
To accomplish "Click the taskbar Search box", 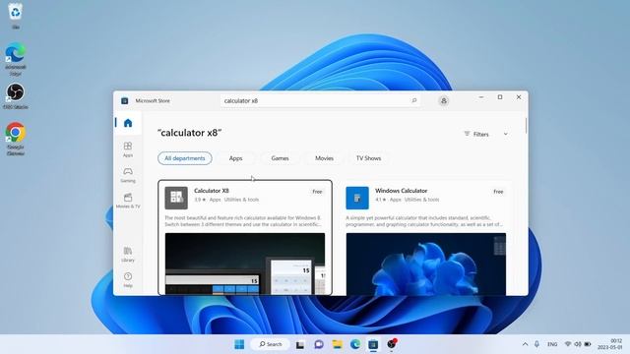I will (x=270, y=344).
